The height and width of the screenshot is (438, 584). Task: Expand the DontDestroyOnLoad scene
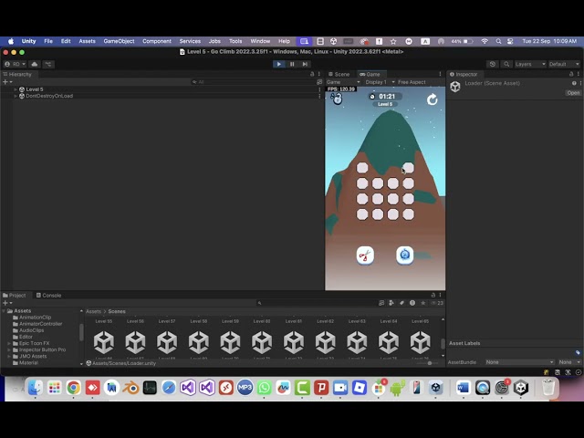coord(16,96)
